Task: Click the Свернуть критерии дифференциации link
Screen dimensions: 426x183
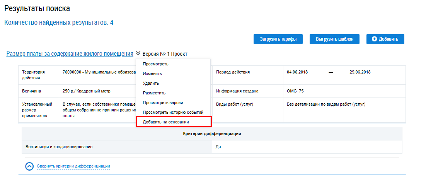Action: coord(73,166)
